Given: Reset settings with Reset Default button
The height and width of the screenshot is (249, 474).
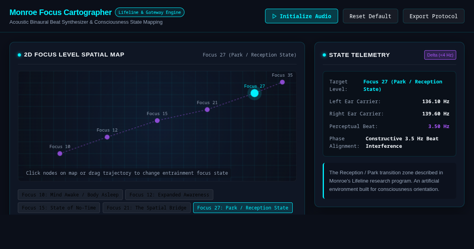Looking at the screenshot, I should point(371,16).
